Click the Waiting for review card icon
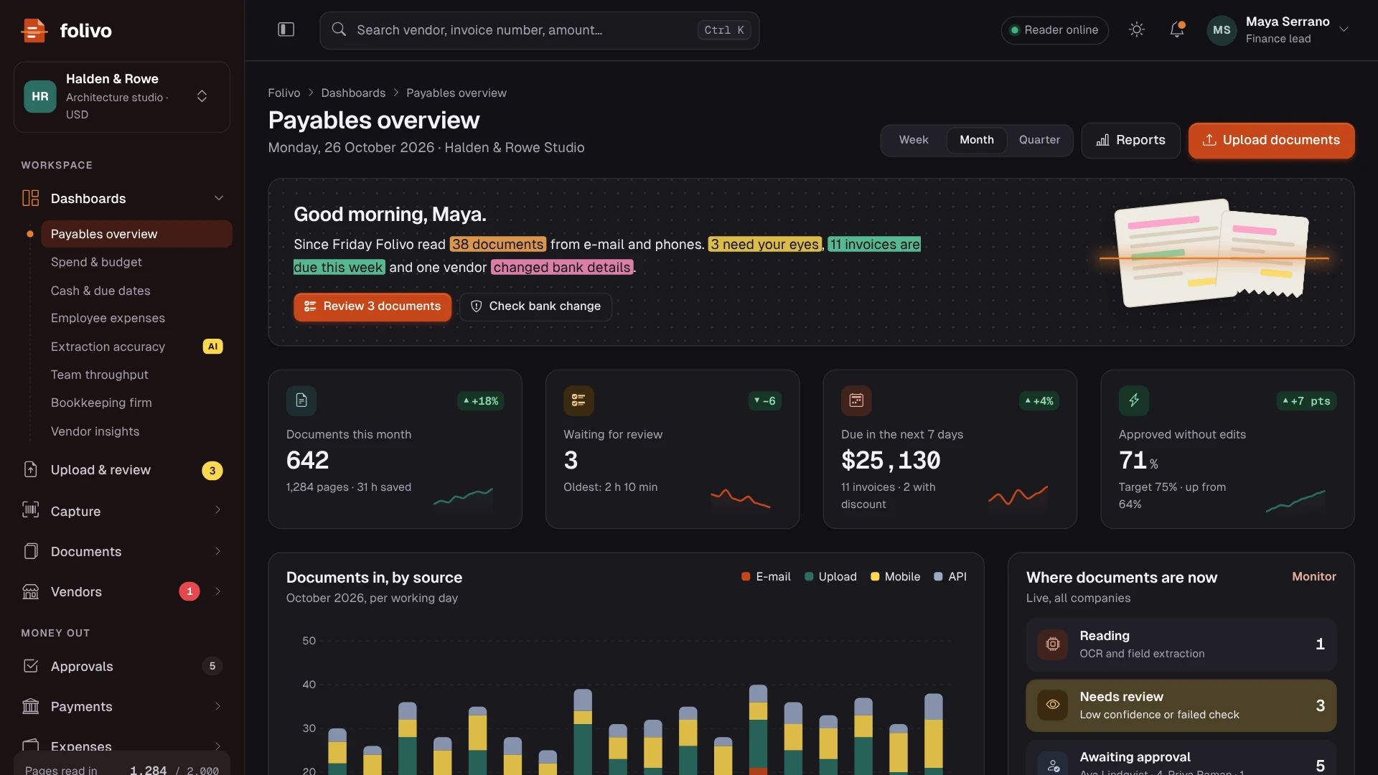This screenshot has width=1378, height=775. click(x=578, y=400)
